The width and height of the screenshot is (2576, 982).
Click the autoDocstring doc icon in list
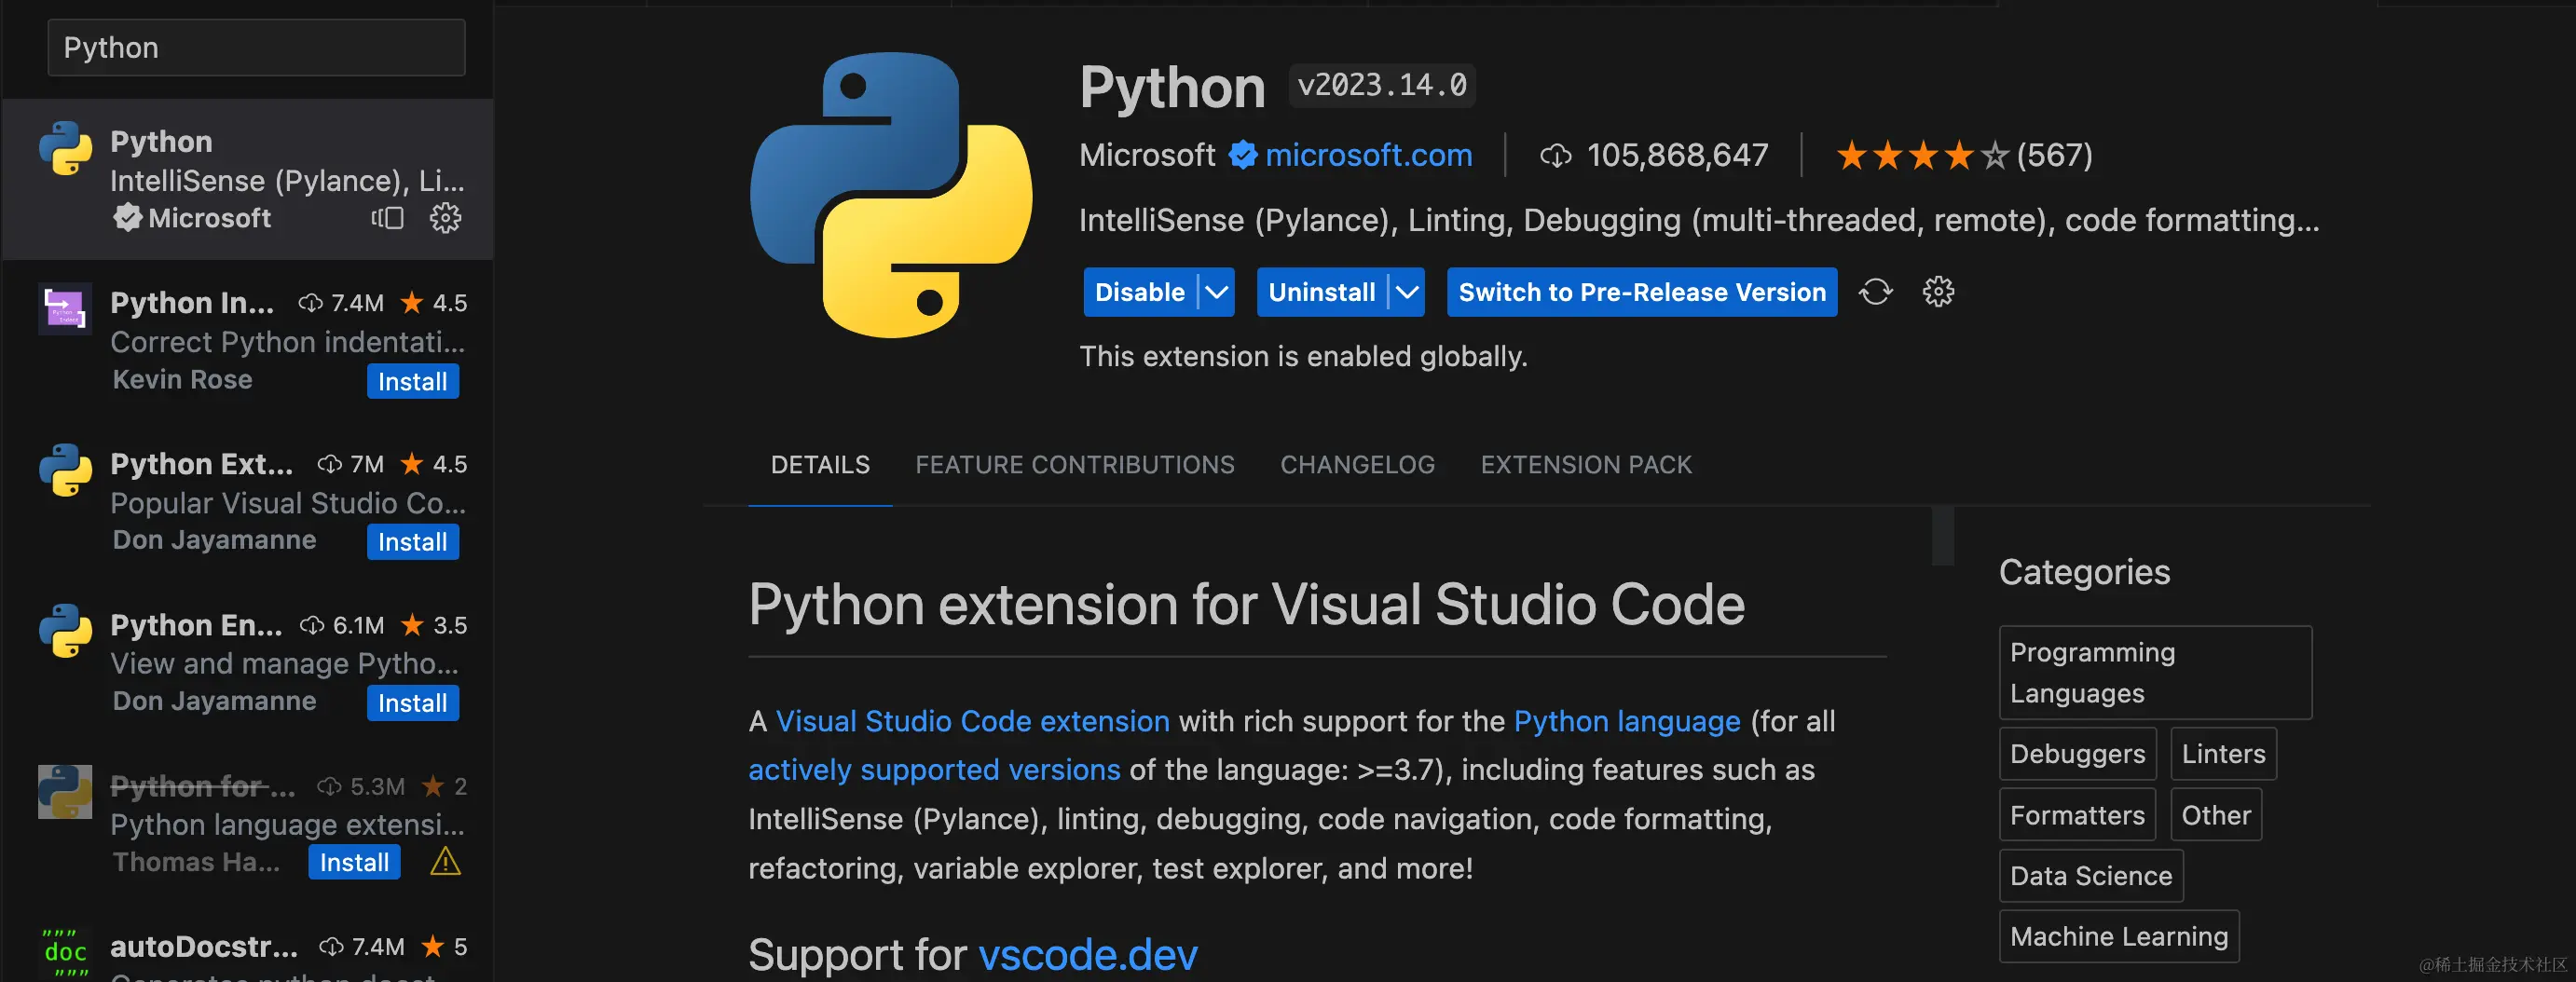point(65,952)
